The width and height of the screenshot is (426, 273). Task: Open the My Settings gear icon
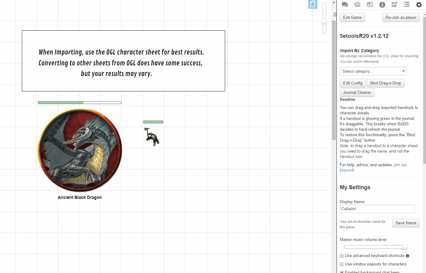click(x=419, y=5)
